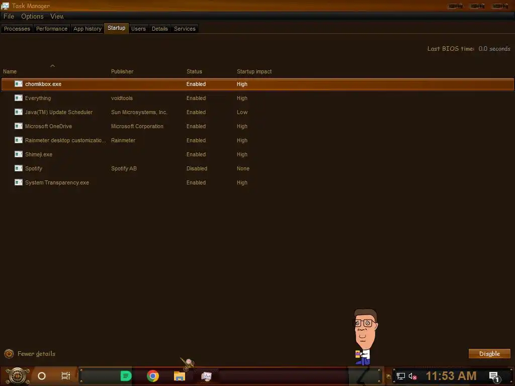
Task: Switch to the Processes tab
Action: point(17,29)
